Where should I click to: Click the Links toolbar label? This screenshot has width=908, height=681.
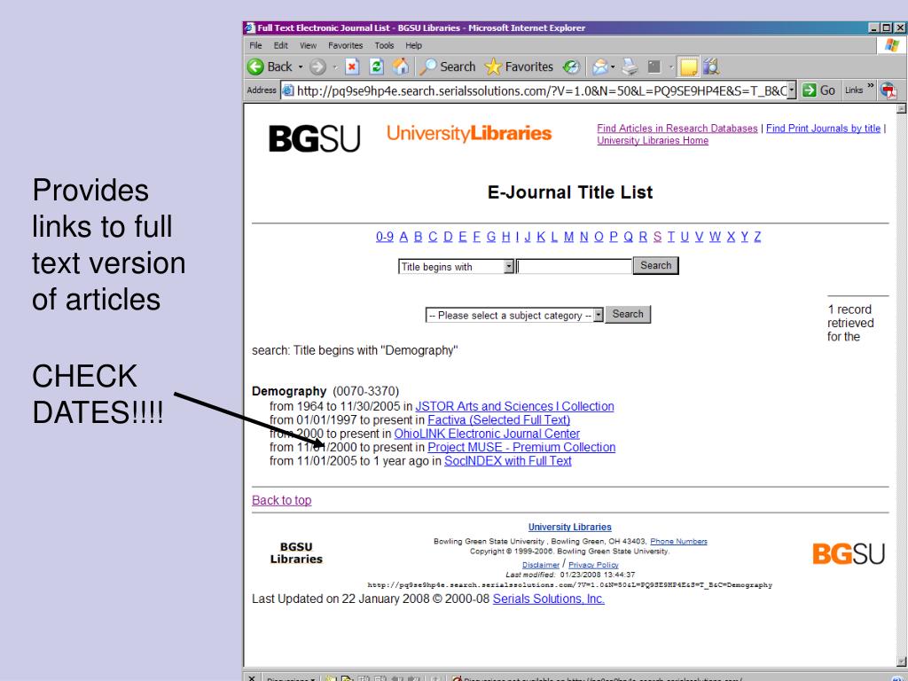click(854, 90)
